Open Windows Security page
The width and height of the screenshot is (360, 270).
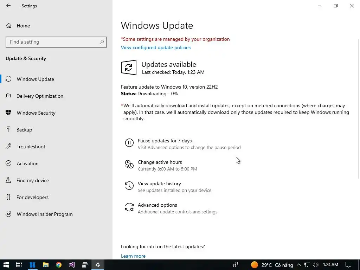56,113
